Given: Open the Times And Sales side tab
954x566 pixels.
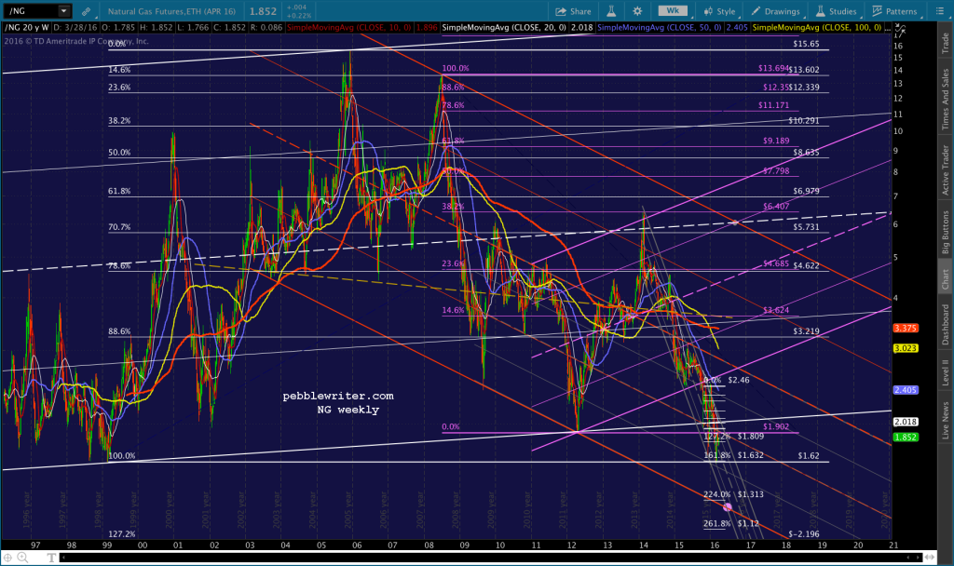Looking at the screenshot, I should [x=945, y=99].
